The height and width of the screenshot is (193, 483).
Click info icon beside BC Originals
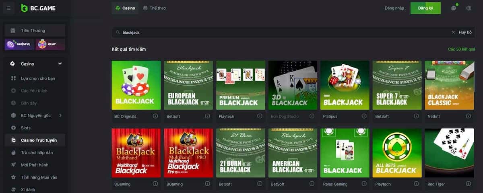coord(155,116)
